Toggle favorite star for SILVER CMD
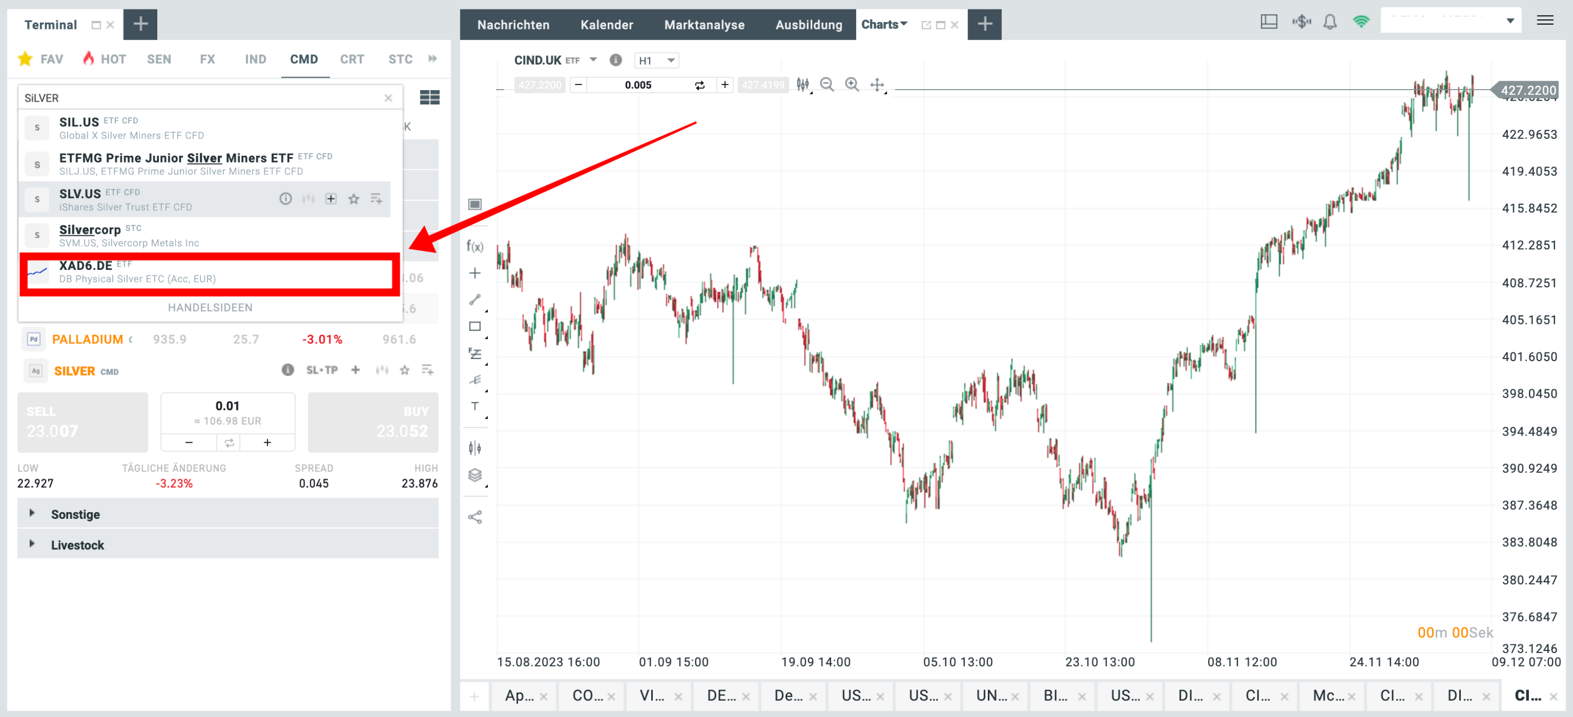The height and width of the screenshot is (717, 1573). coord(404,371)
